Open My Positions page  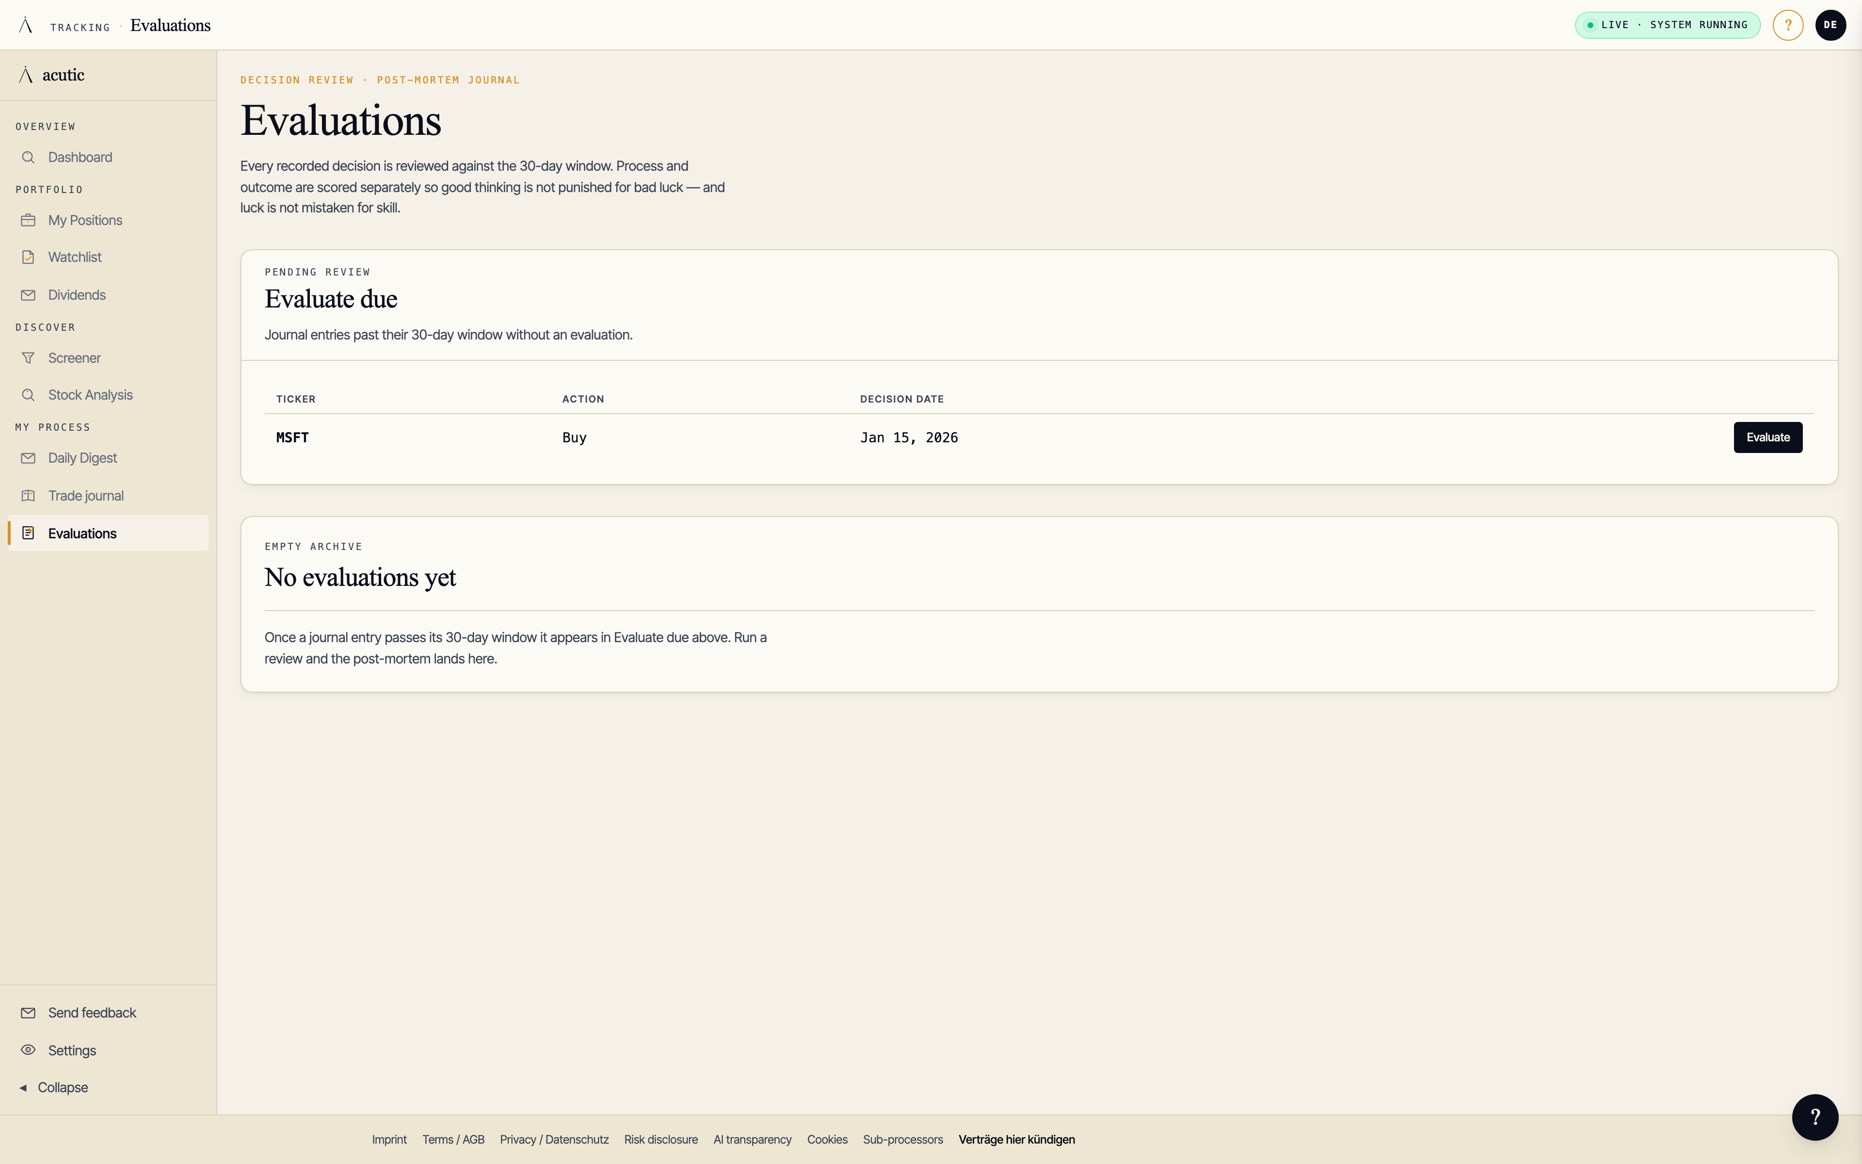[108, 220]
